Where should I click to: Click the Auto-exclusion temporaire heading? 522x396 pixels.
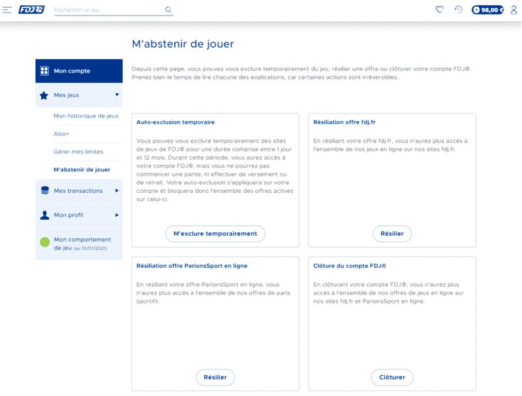(176, 122)
